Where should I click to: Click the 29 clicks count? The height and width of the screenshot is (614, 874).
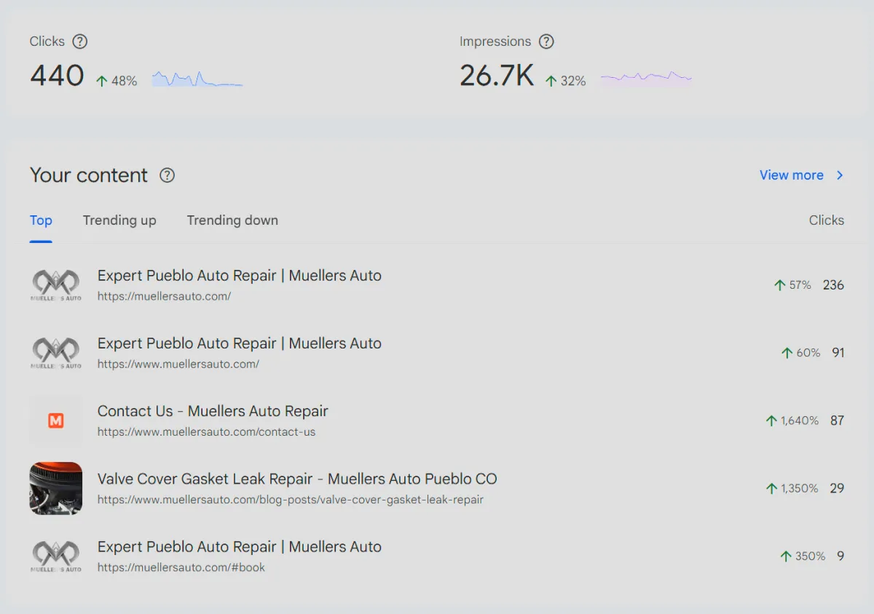[x=838, y=488]
